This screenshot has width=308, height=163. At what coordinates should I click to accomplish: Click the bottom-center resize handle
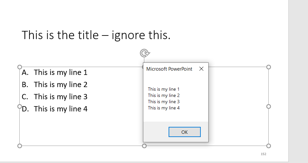[144, 146]
